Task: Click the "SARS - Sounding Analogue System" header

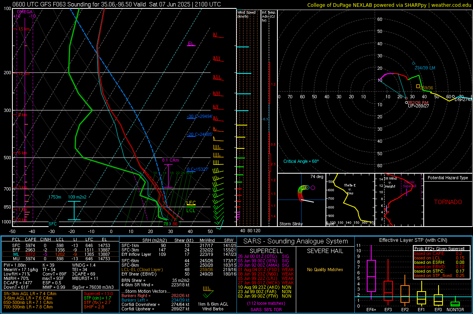Action: click(x=295, y=241)
